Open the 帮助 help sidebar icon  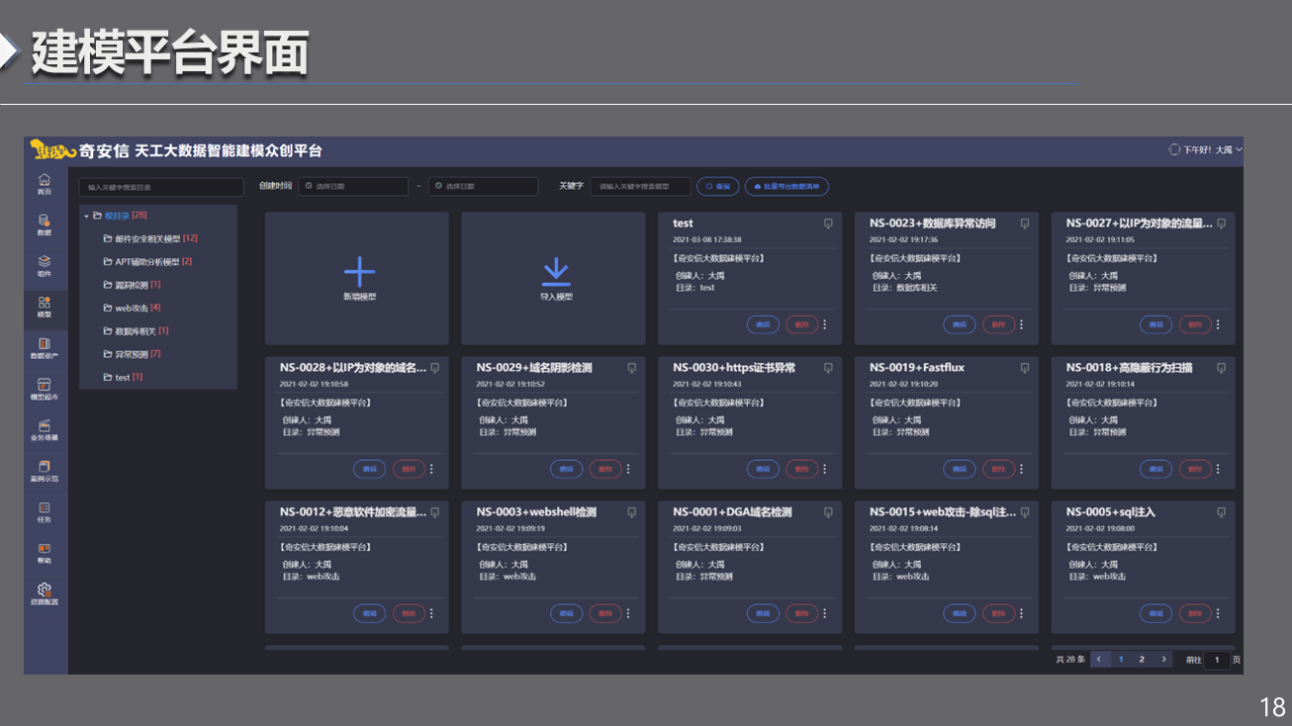coord(44,548)
